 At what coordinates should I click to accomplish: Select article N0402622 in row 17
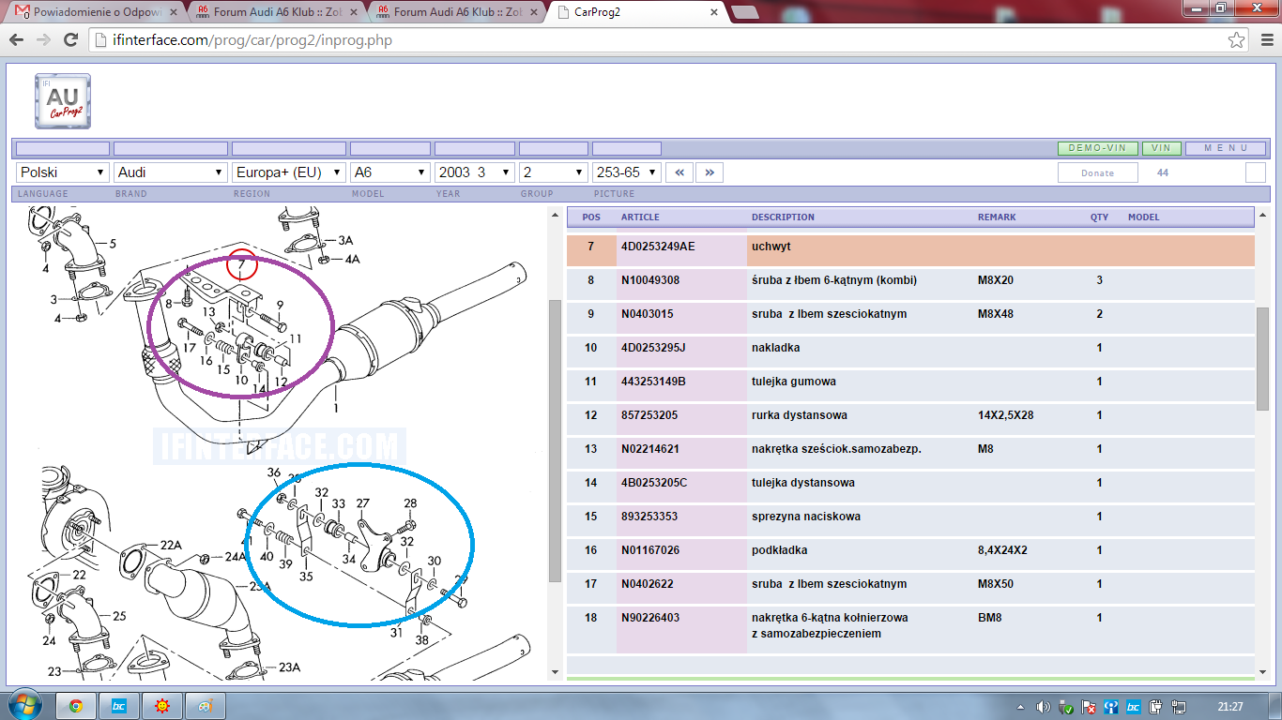point(647,584)
